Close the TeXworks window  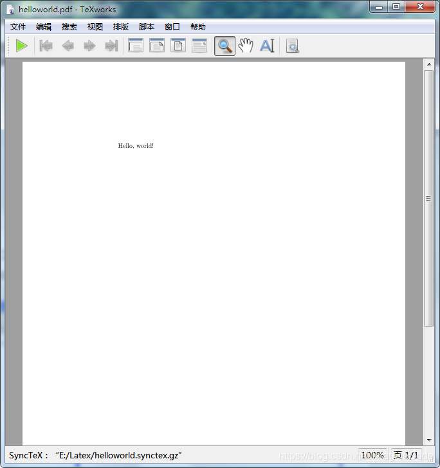pos(420,6)
